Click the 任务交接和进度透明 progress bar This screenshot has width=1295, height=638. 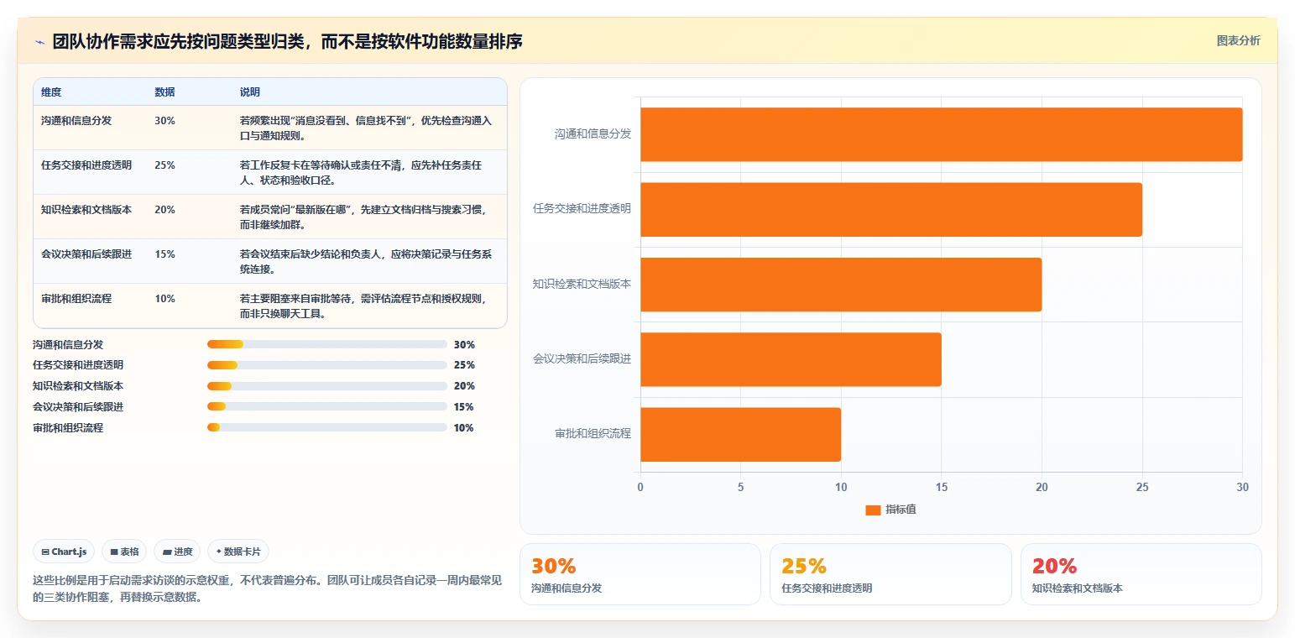[x=327, y=365]
